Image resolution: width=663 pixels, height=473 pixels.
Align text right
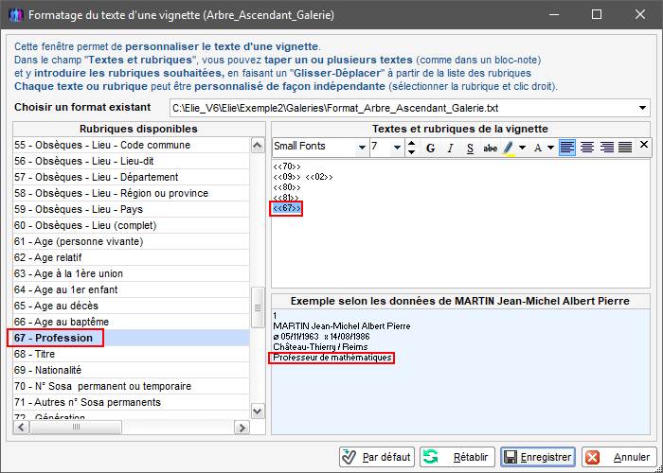pos(606,147)
